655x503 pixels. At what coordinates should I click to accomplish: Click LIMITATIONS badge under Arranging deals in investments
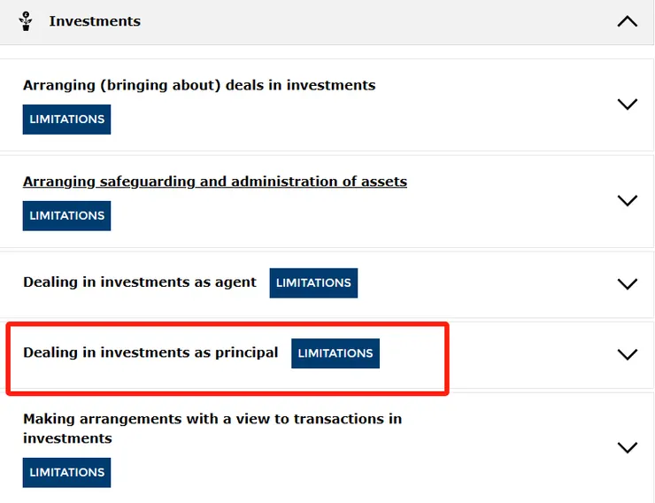tap(66, 120)
